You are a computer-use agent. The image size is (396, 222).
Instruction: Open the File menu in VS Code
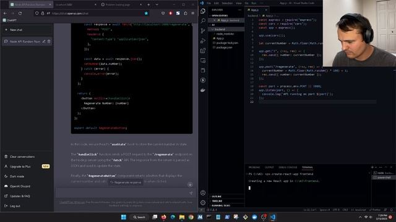(x=209, y=3)
